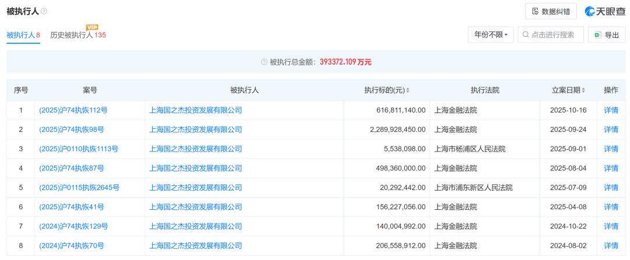Click the question icon before 被执行总金额
Viewport: 630px width, 260px height.
264,62
